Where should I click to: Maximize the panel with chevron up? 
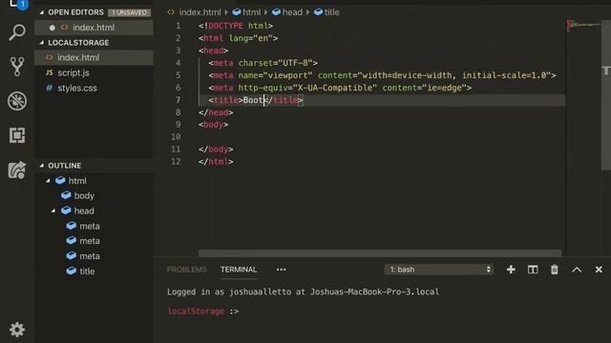(577, 270)
